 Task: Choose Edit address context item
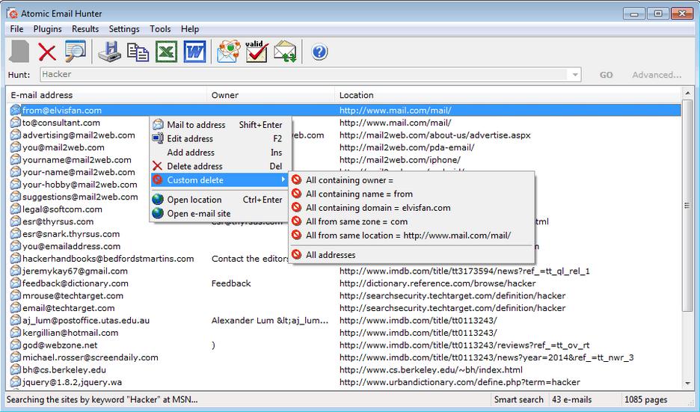coord(221,139)
